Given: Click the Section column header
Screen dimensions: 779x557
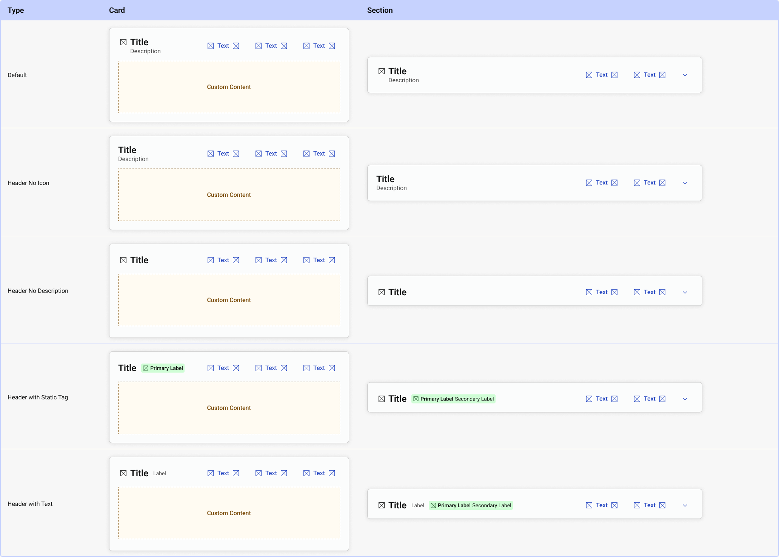Looking at the screenshot, I should (380, 10).
